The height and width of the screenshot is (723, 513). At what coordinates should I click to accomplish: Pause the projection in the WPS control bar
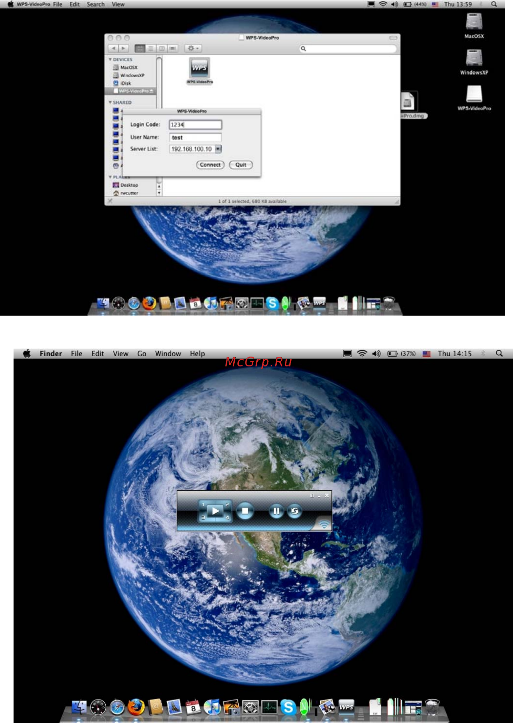click(x=276, y=511)
